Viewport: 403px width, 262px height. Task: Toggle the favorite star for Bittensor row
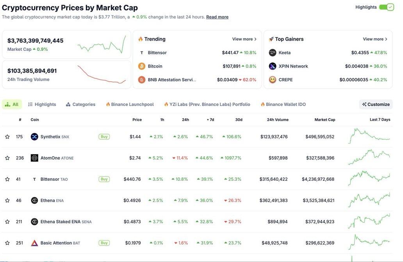click(x=7, y=179)
